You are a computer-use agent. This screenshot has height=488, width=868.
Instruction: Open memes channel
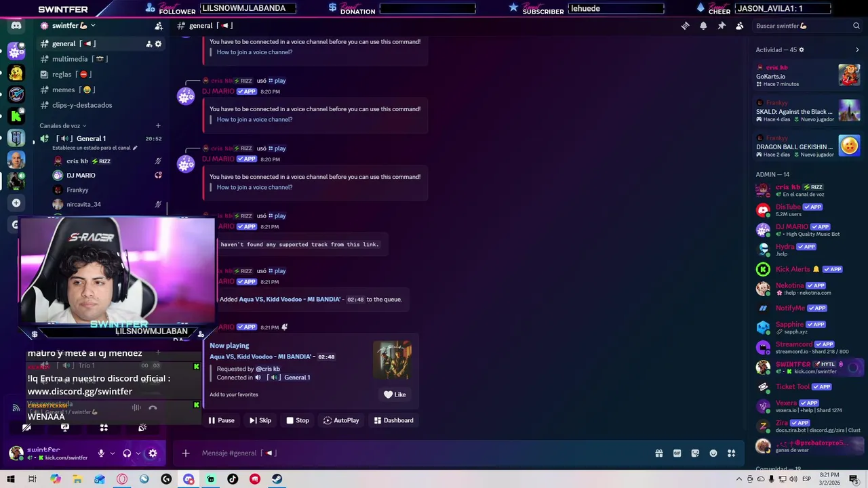tap(101, 89)
